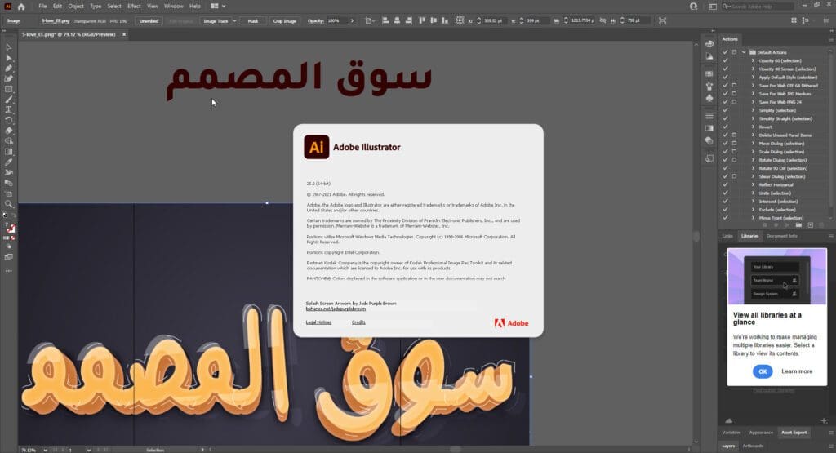
Task: Expand Minus Front (selection) action
Action: click(x=753, y=218)
